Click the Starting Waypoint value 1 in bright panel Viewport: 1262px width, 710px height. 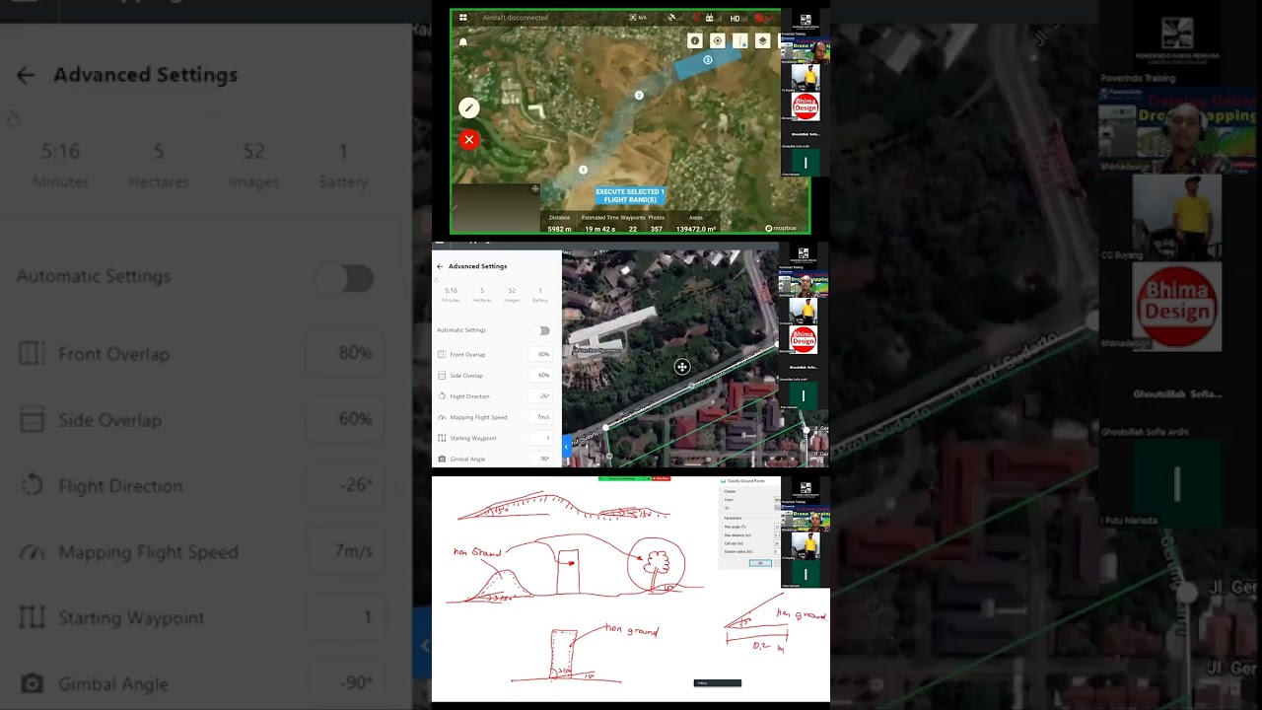pos(540,438)
